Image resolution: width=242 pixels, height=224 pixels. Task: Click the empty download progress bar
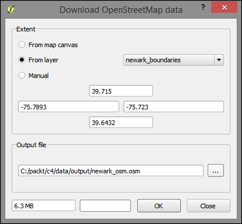(x=105, y=205)
